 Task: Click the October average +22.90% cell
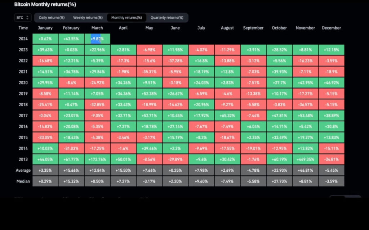pos(279,170)
